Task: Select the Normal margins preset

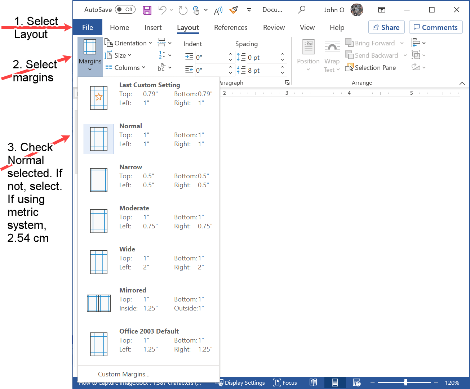Action: pos(148,139)
